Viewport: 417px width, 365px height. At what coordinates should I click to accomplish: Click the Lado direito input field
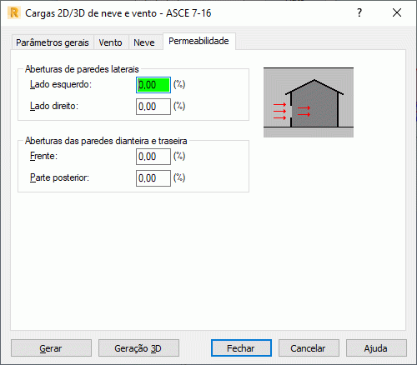click(153, 107)
